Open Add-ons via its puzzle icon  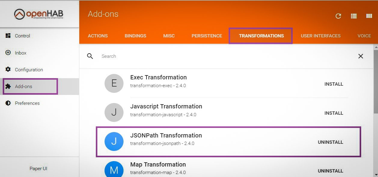tap(8, 86)
